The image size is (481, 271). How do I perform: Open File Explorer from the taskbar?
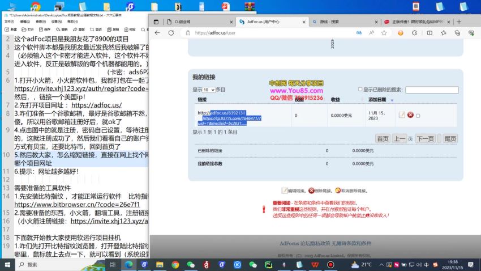pyautogui.click(x=160, y=265)
